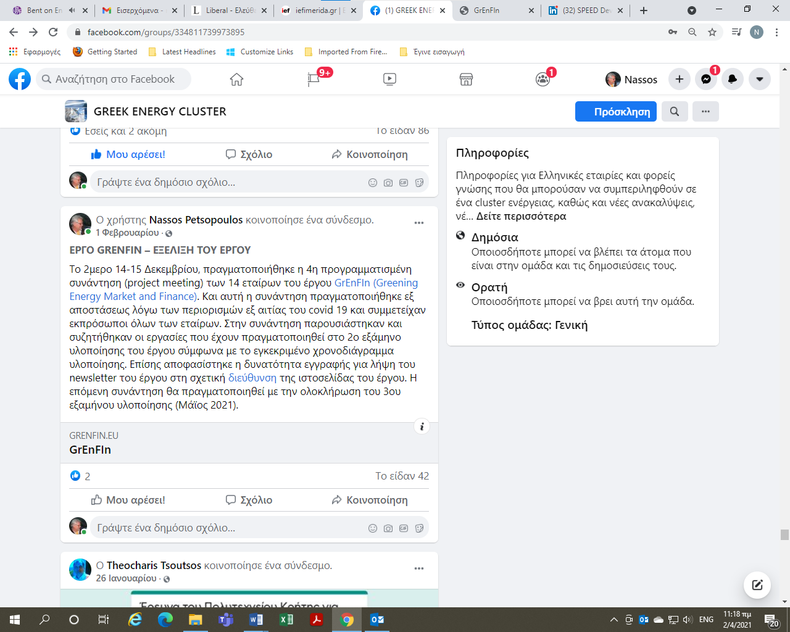Open Word from the taskbar
The height and width of the screenshot is (632, 790).
(256, 620)
